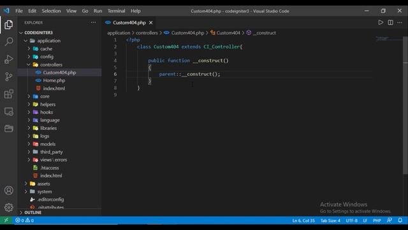Split the editor to the right

[x=390, y=22]
